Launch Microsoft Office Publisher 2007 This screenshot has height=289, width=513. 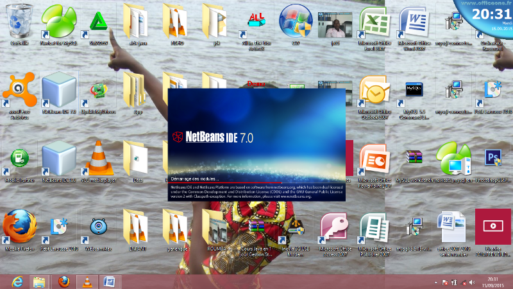coord(374,232)
